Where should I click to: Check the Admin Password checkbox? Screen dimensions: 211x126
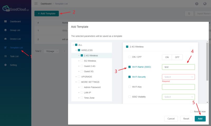(x=82, y=87)
